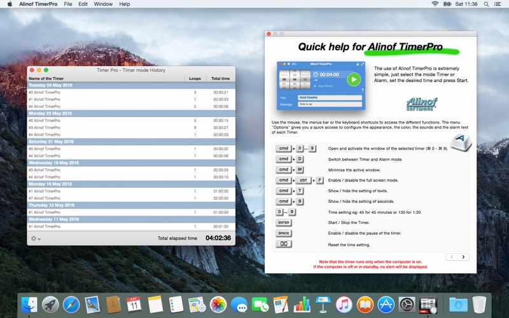Screen dimensions: 509x318
Task: Open the Window menu
Action: pyautogui.click(x=103, y=4)
